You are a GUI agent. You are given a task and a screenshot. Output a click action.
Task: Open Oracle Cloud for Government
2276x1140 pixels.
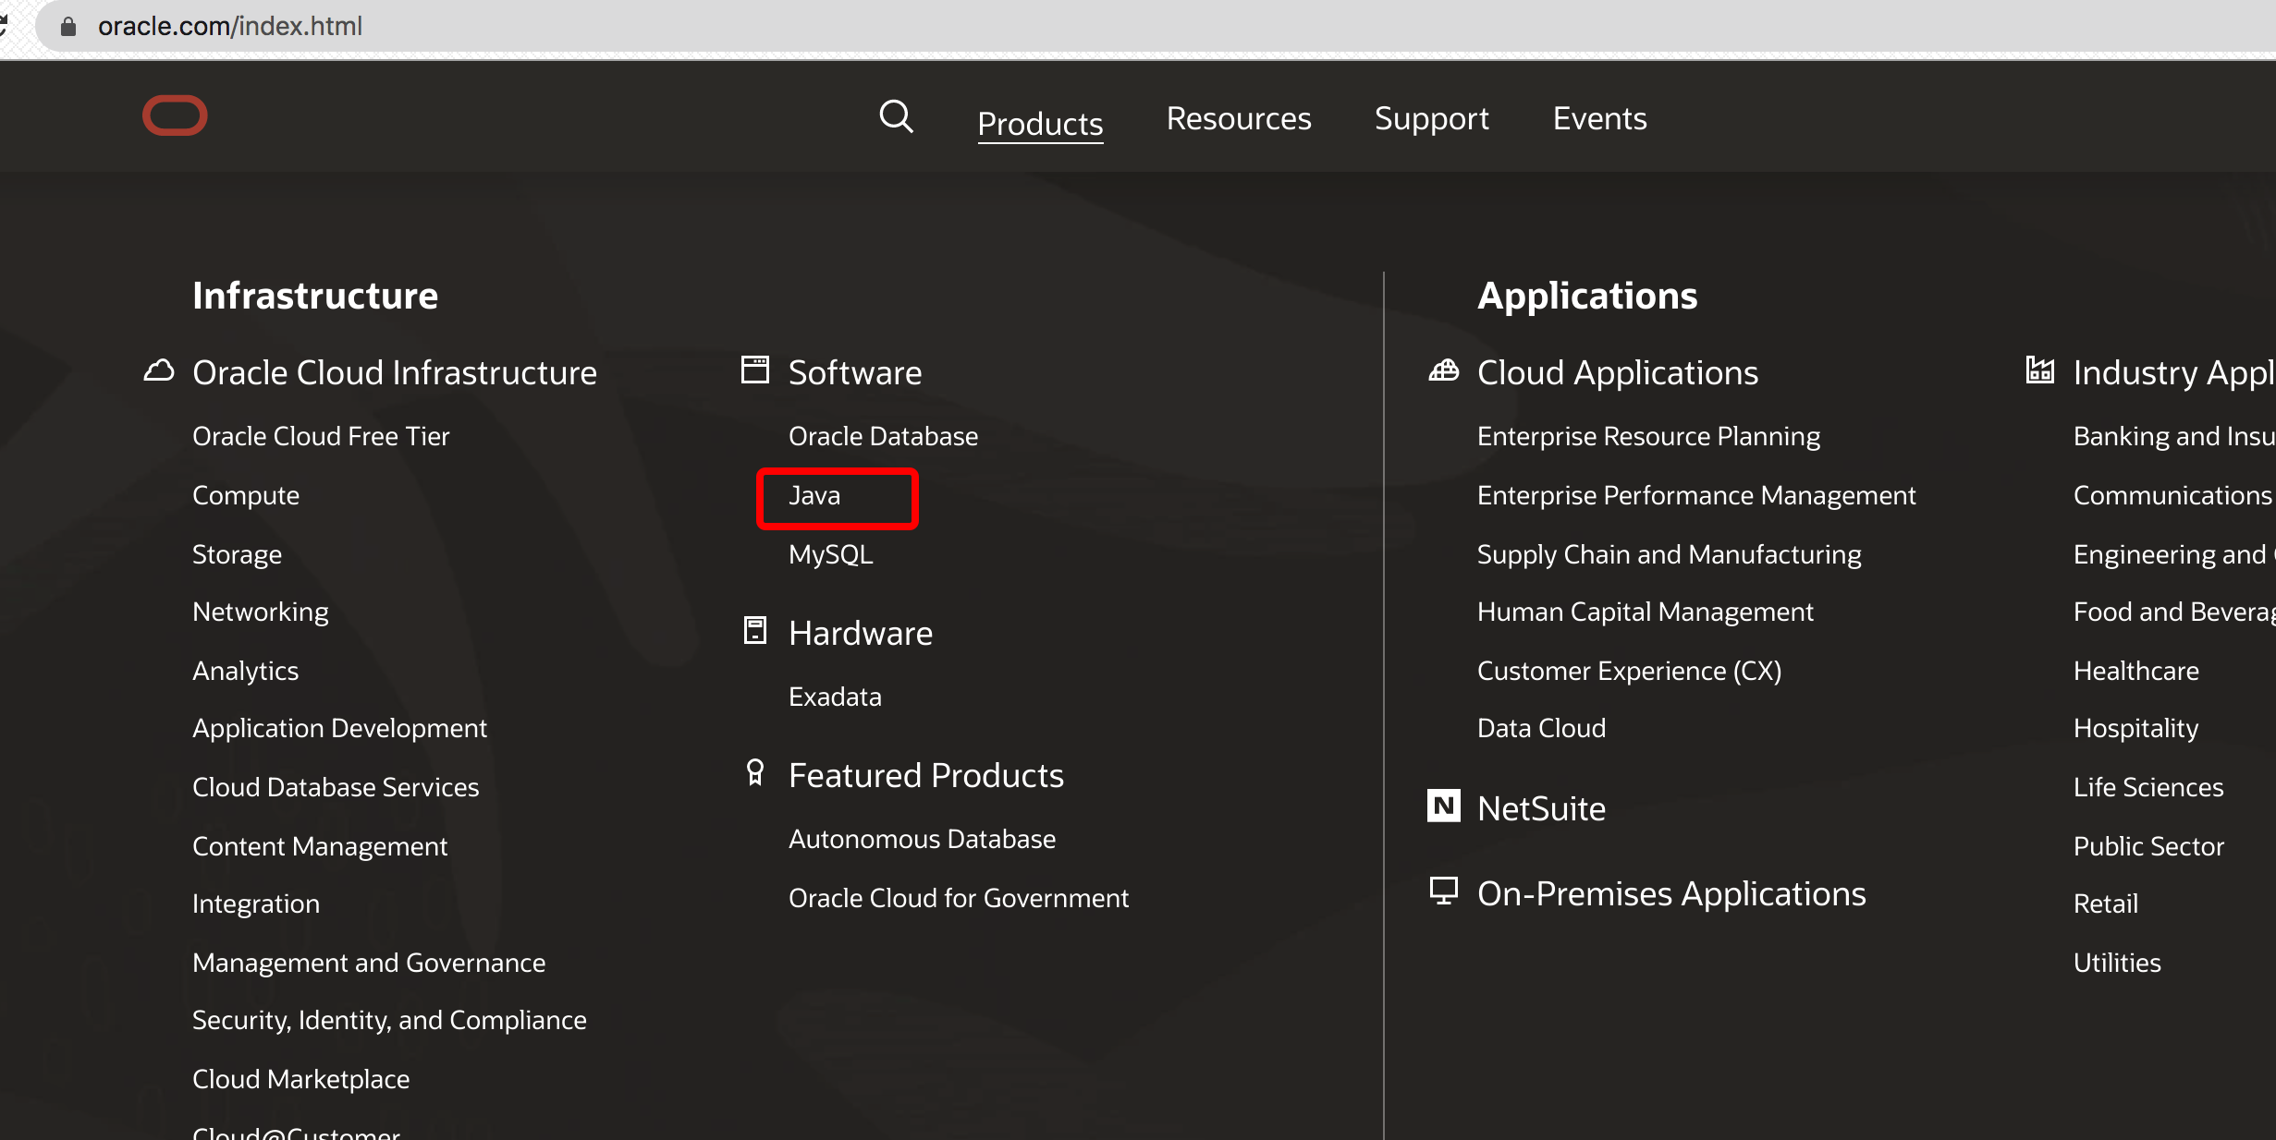pos(959,898)
